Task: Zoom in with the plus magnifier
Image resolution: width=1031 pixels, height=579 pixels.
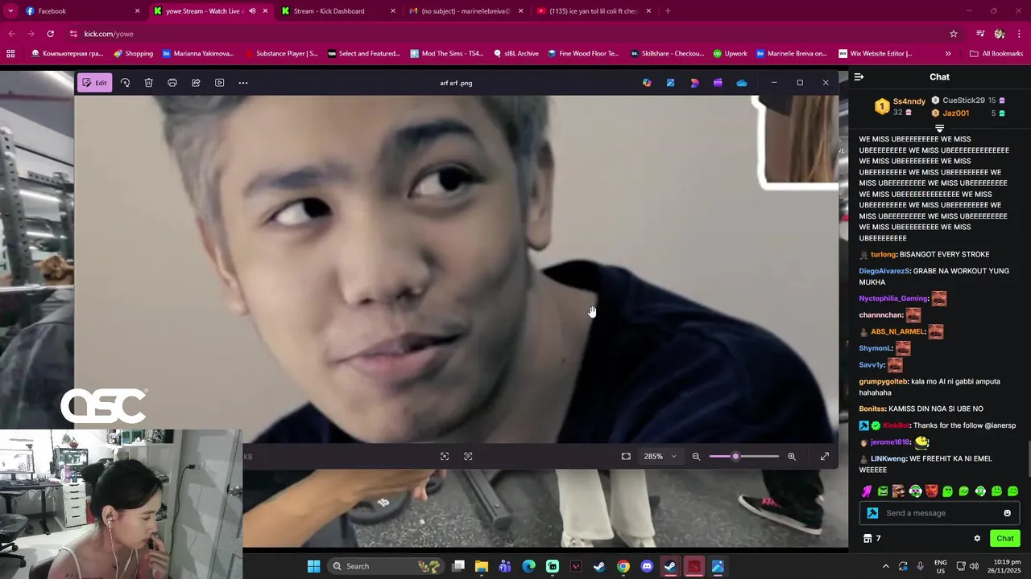Action: coord(792,457)
